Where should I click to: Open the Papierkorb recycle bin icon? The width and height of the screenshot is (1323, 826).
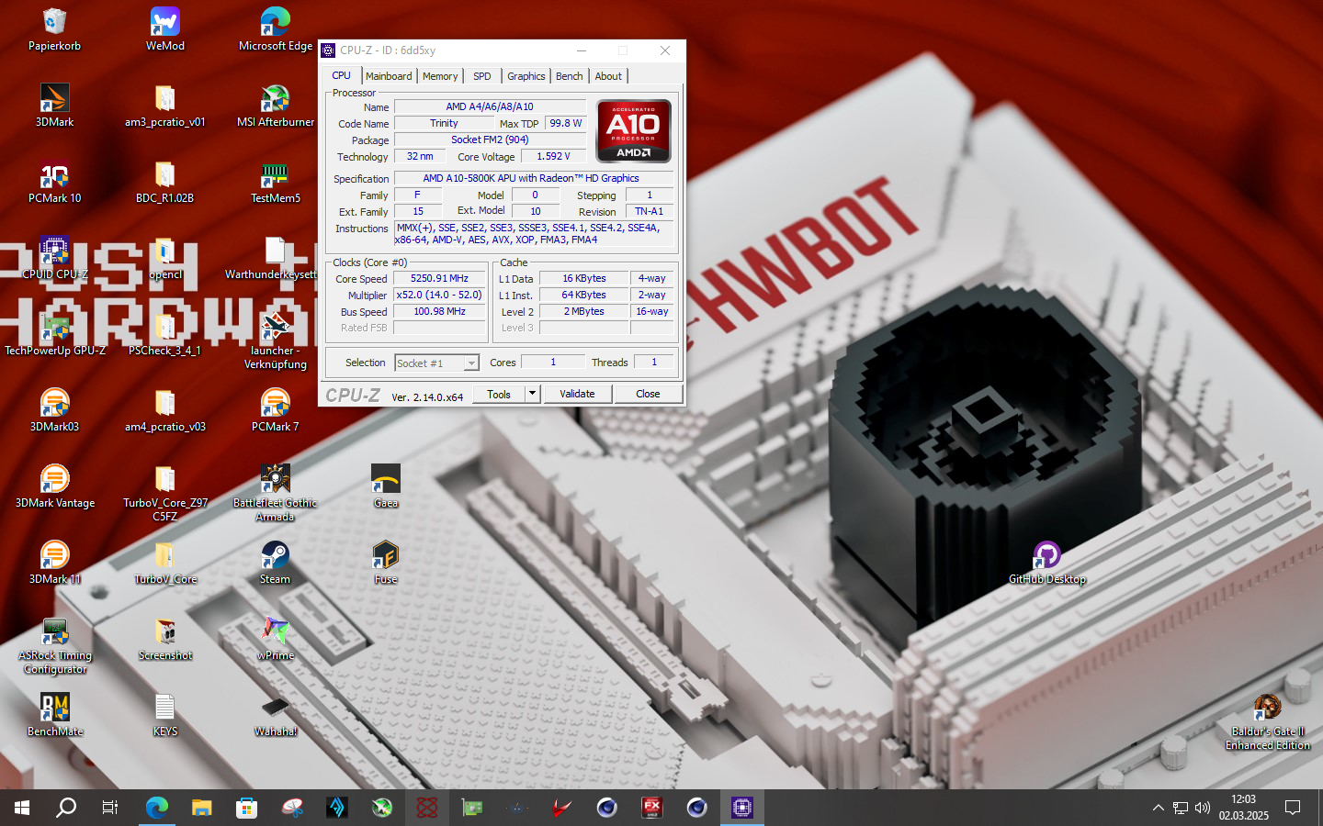[54, 29]
